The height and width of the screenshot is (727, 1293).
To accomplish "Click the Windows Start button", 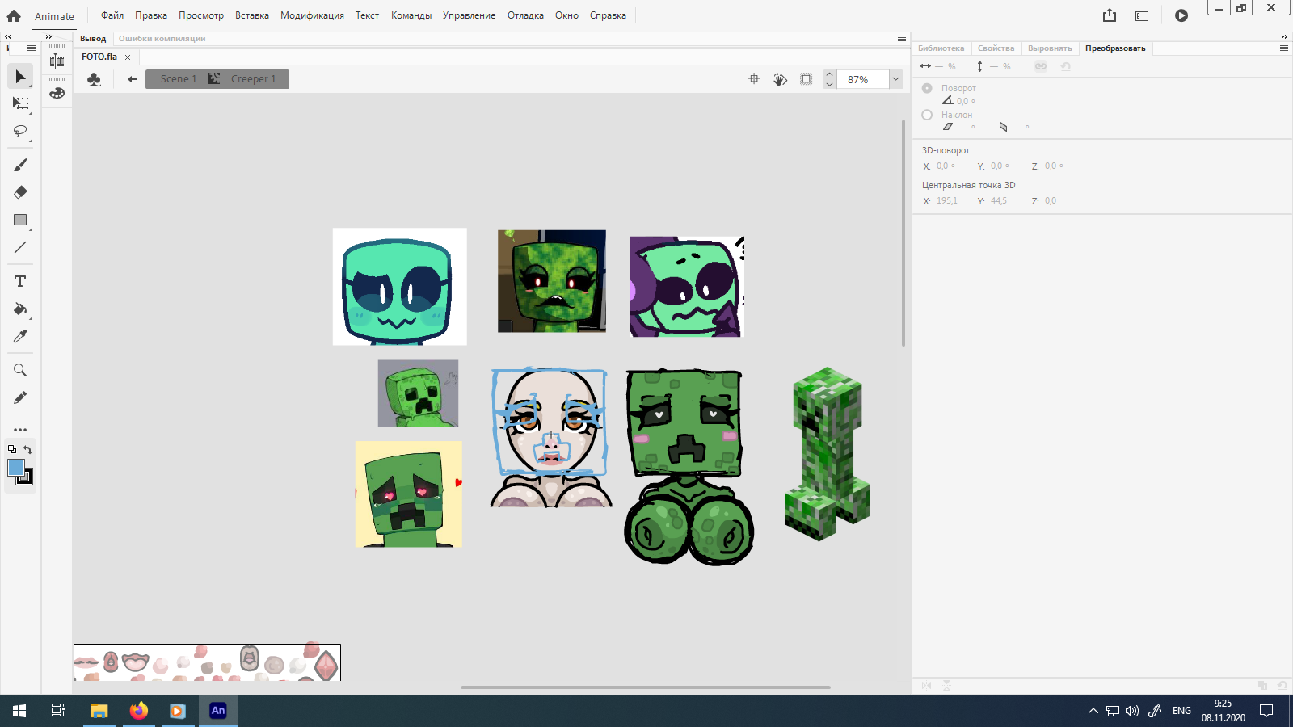I will (19, 711).
